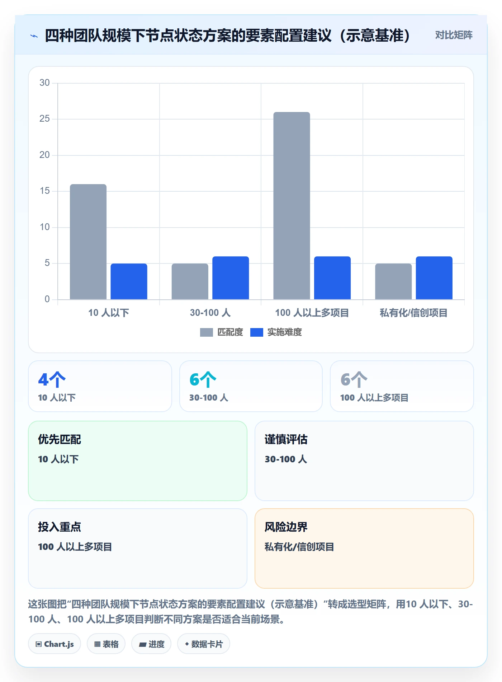The image size is (502, 682).
Task: Select the 表格 tag chip
Action: pyautogui.click(x=106, y=644)
